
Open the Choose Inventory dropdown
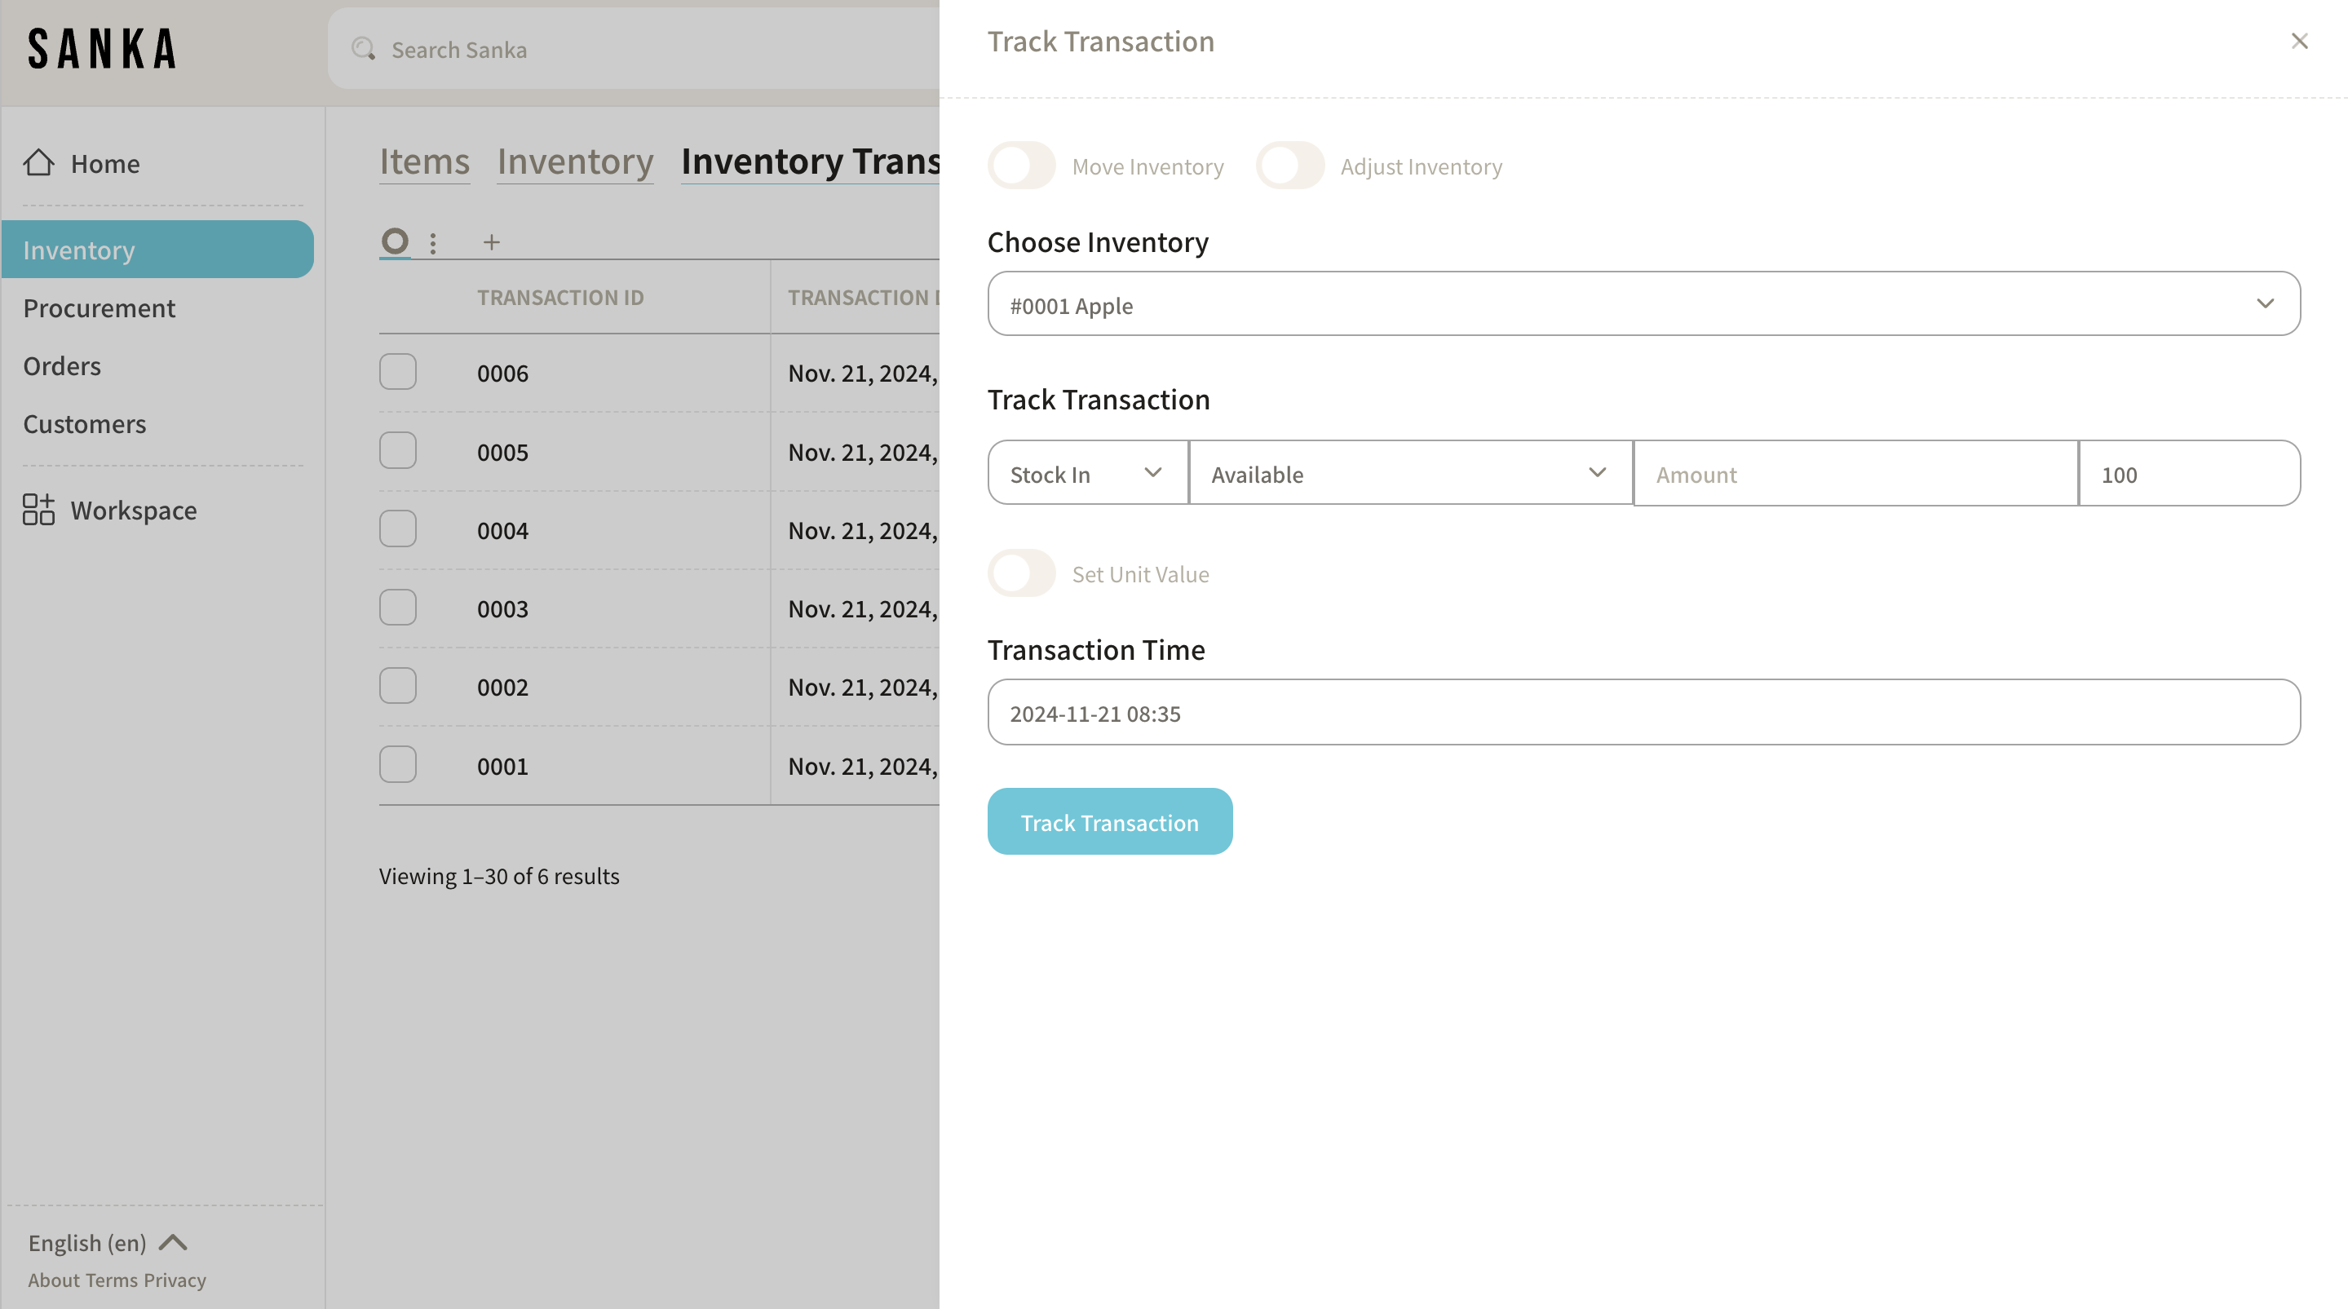tap(1643, 304)
